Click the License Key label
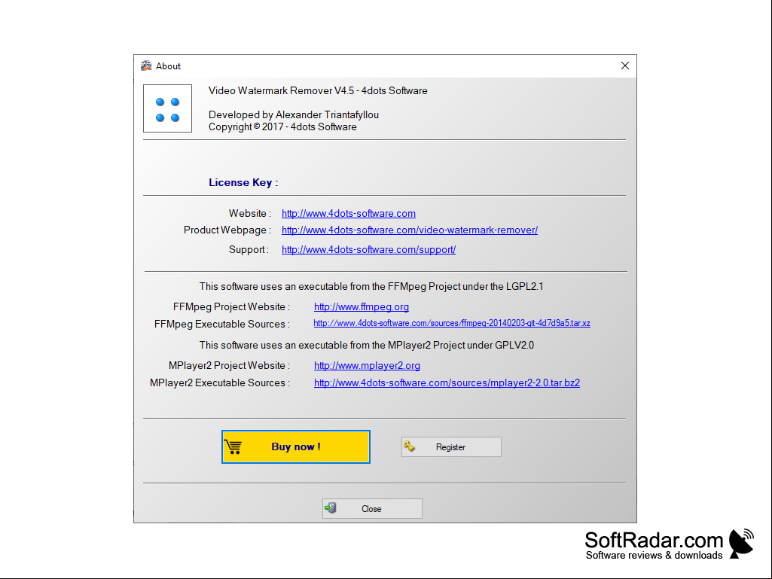Screen dimensions: 772x579 (243, 183)
